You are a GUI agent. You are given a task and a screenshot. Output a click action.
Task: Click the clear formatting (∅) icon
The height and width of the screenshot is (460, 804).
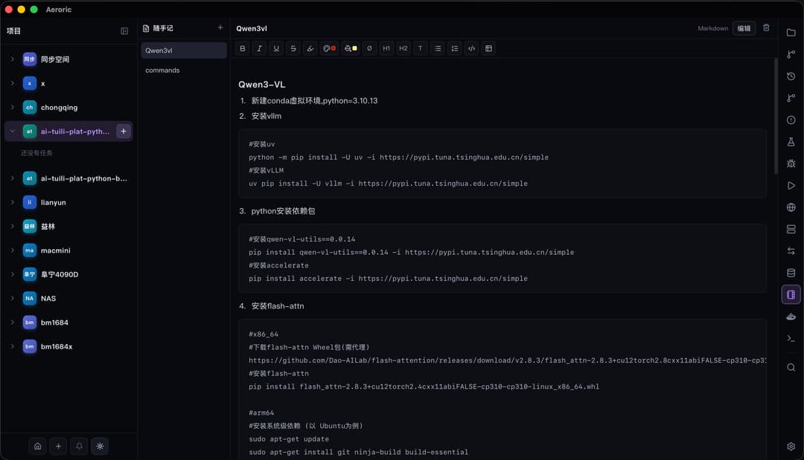coord(369,48)
